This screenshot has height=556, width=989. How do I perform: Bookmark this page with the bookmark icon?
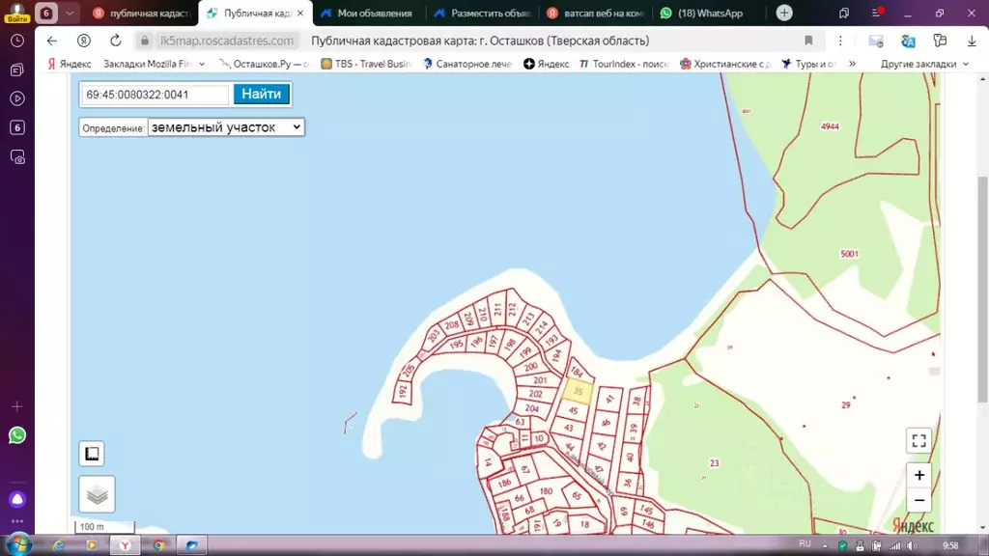click(x=808, y=41)
